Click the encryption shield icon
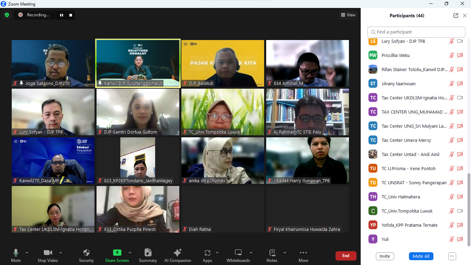Viewport: 471px width, 265px height. (7, 15)
